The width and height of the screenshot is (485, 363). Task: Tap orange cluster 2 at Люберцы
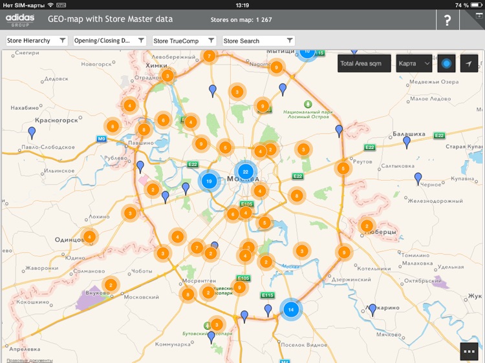pyautogui.click(x=367, y=226)
